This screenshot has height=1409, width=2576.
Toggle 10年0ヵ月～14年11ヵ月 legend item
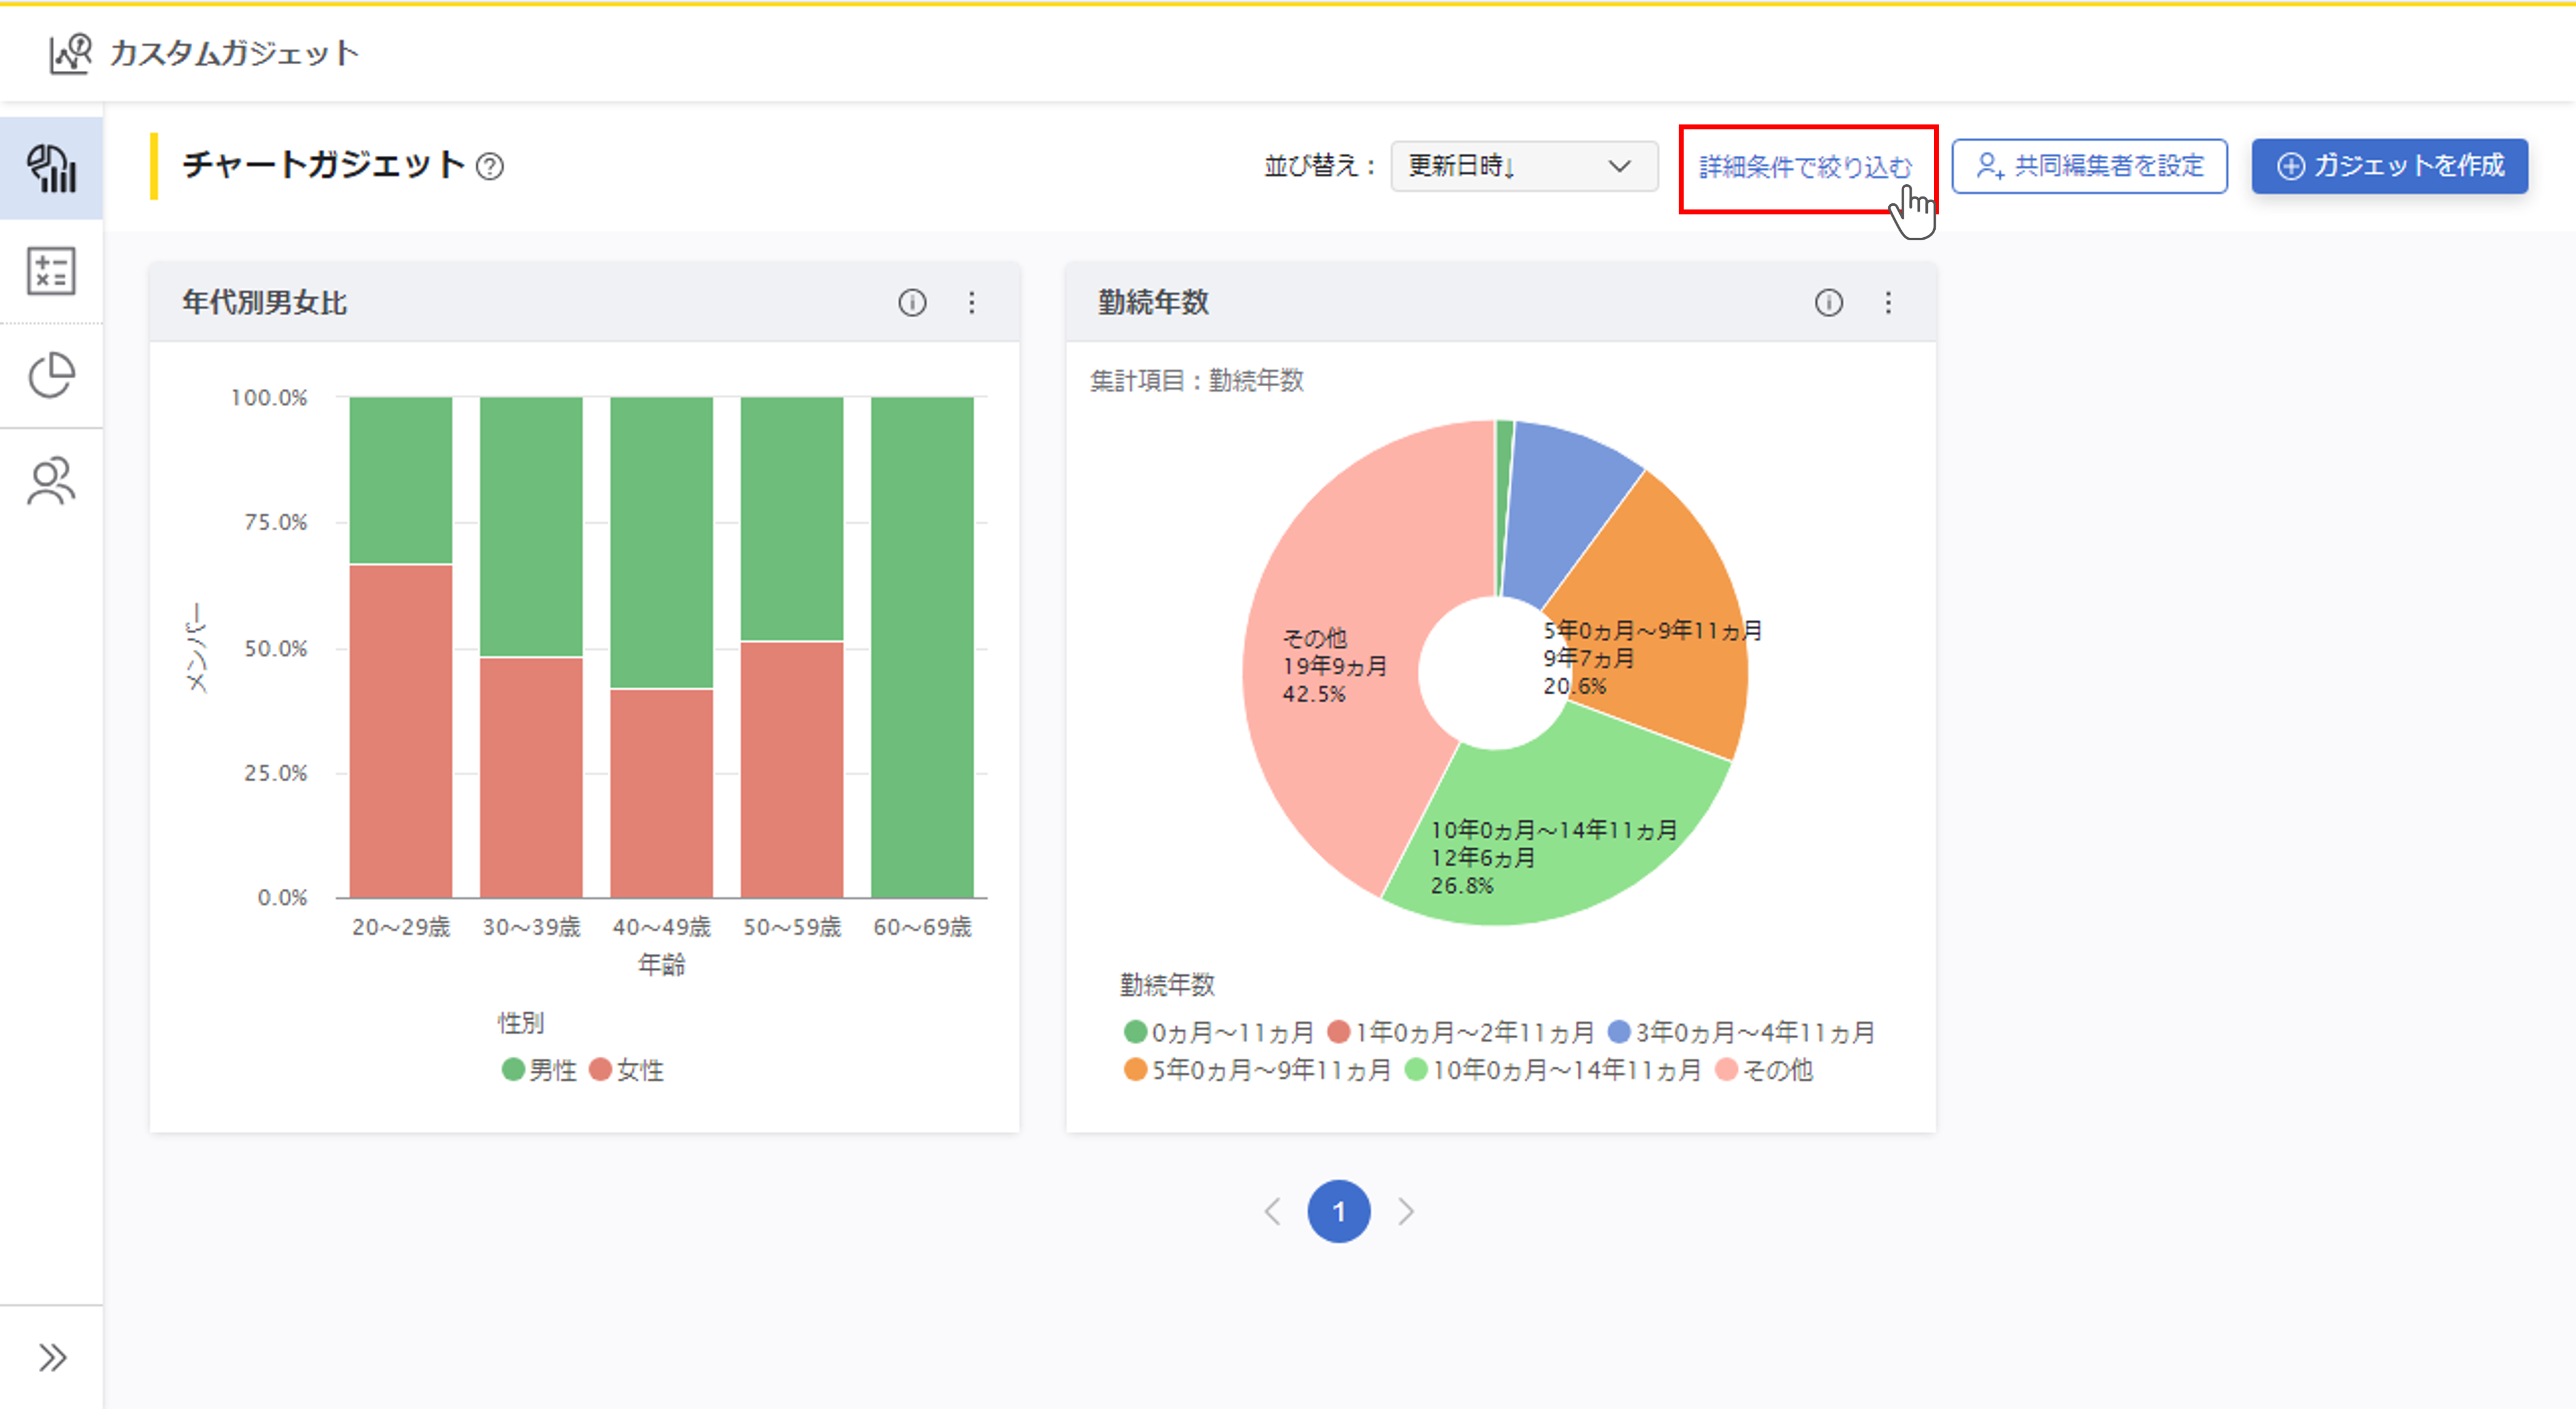(x=1553, y=1070)
